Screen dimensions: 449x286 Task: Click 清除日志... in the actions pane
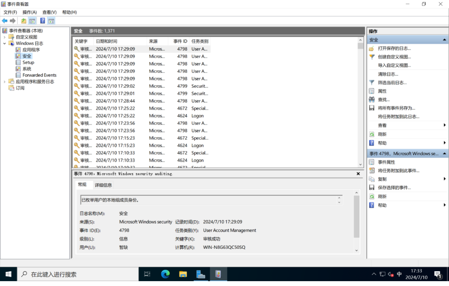[388, 74]
